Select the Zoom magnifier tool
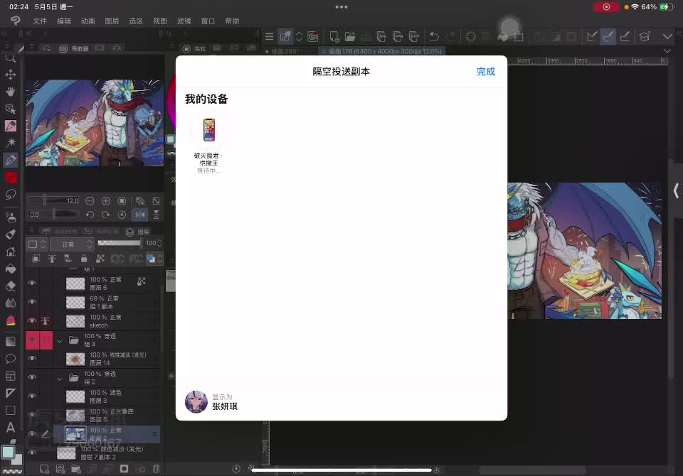 [x=11, y=58]
